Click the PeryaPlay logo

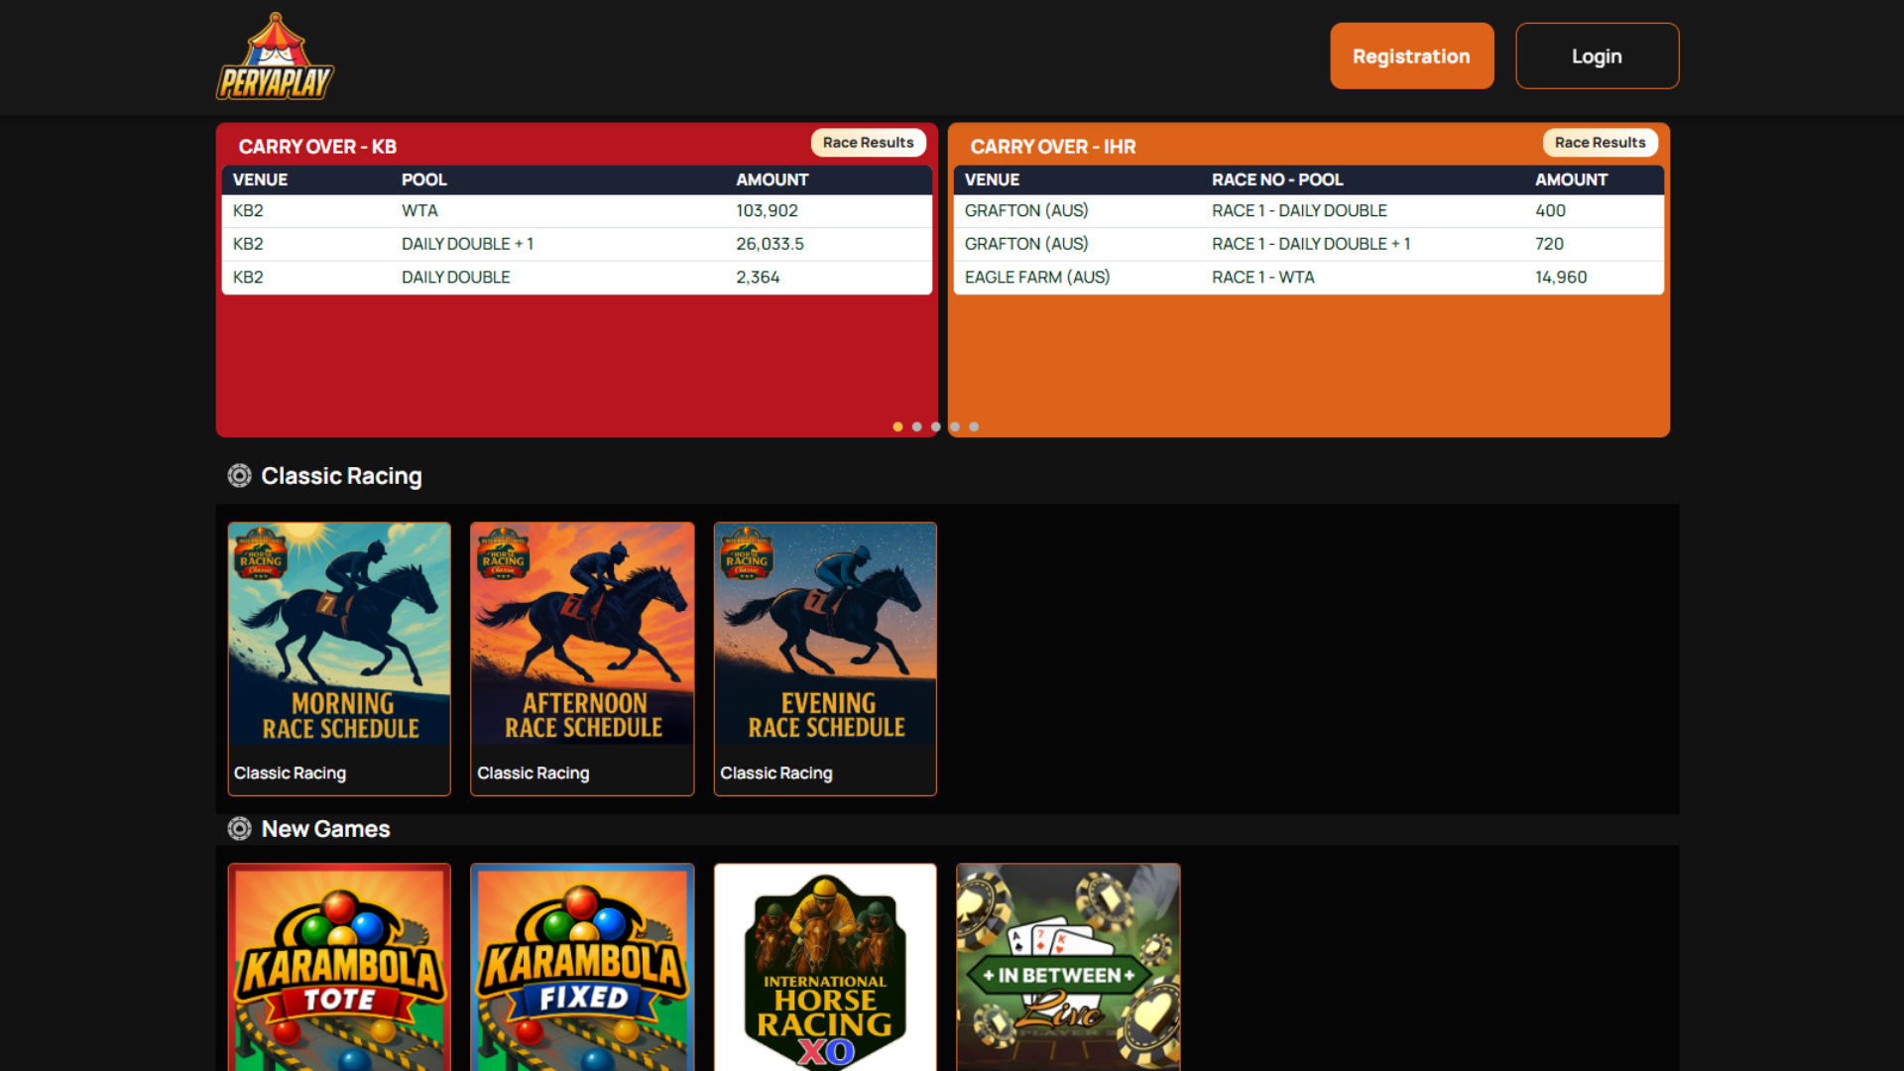275,57
